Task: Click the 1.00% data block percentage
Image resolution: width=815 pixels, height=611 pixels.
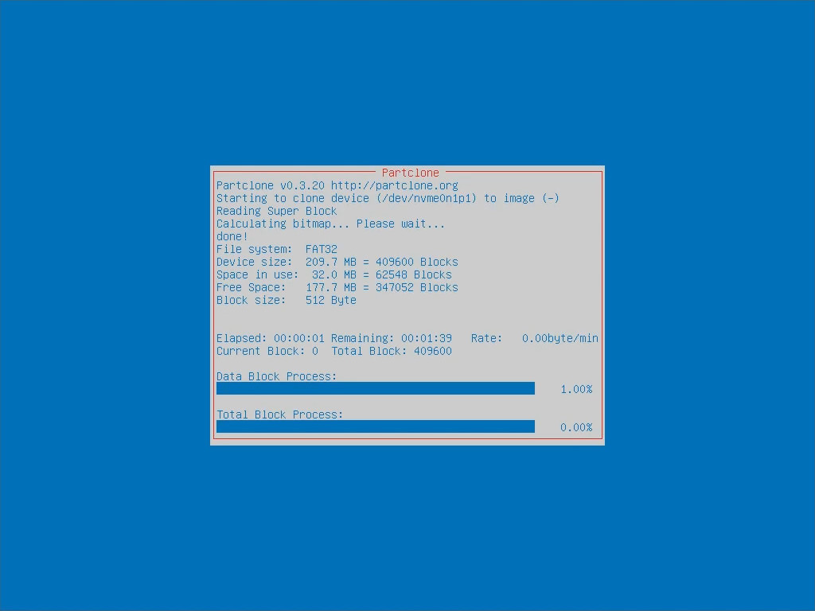Action: coord(576,389)
